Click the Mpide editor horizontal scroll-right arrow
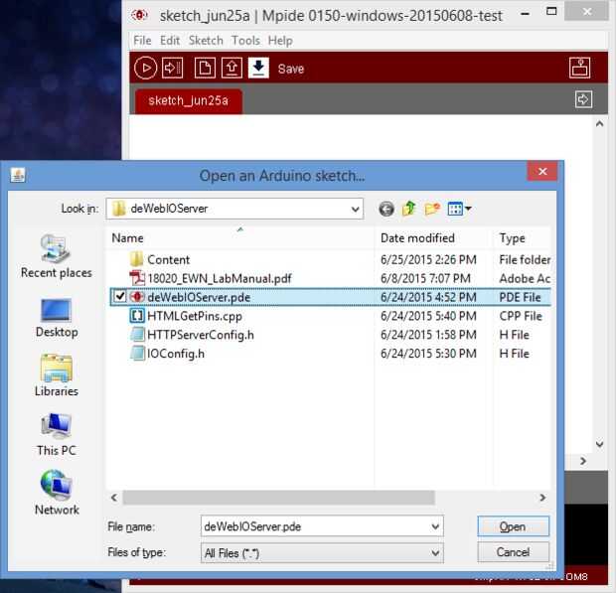616x593 pixels. tap(583, 461)
